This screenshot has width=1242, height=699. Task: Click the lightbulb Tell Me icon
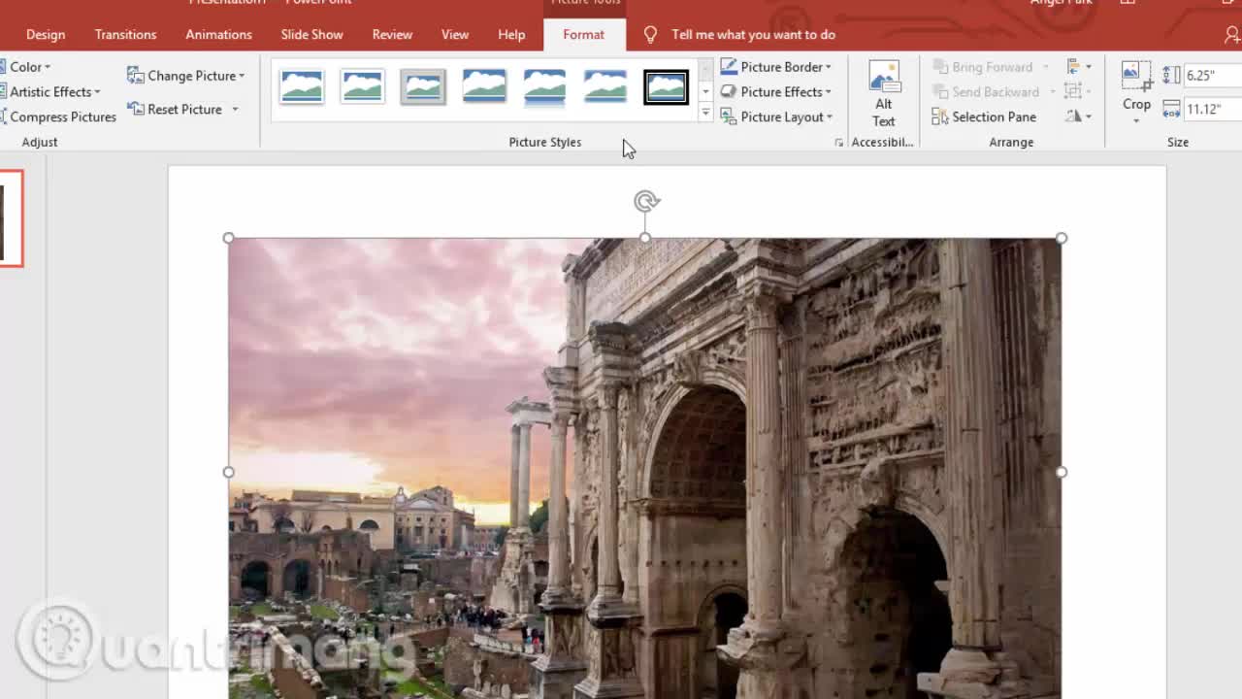[x=650, y=35]
